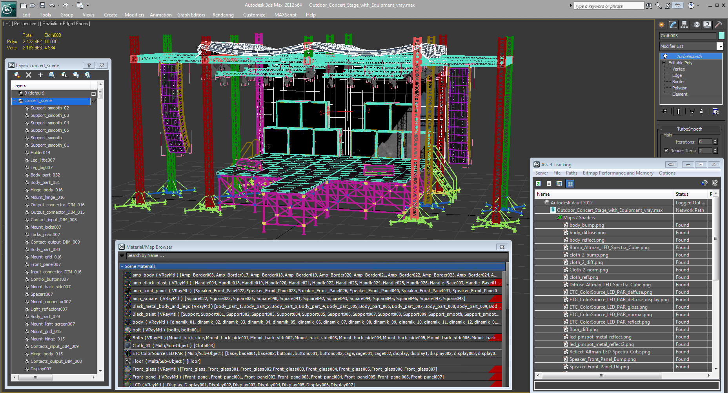Click the Perspective viewport label
This screenshot has width=728, height=393.
[x=25, y=24]
